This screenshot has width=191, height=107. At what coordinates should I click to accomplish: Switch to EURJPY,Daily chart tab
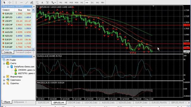point(141,103)
